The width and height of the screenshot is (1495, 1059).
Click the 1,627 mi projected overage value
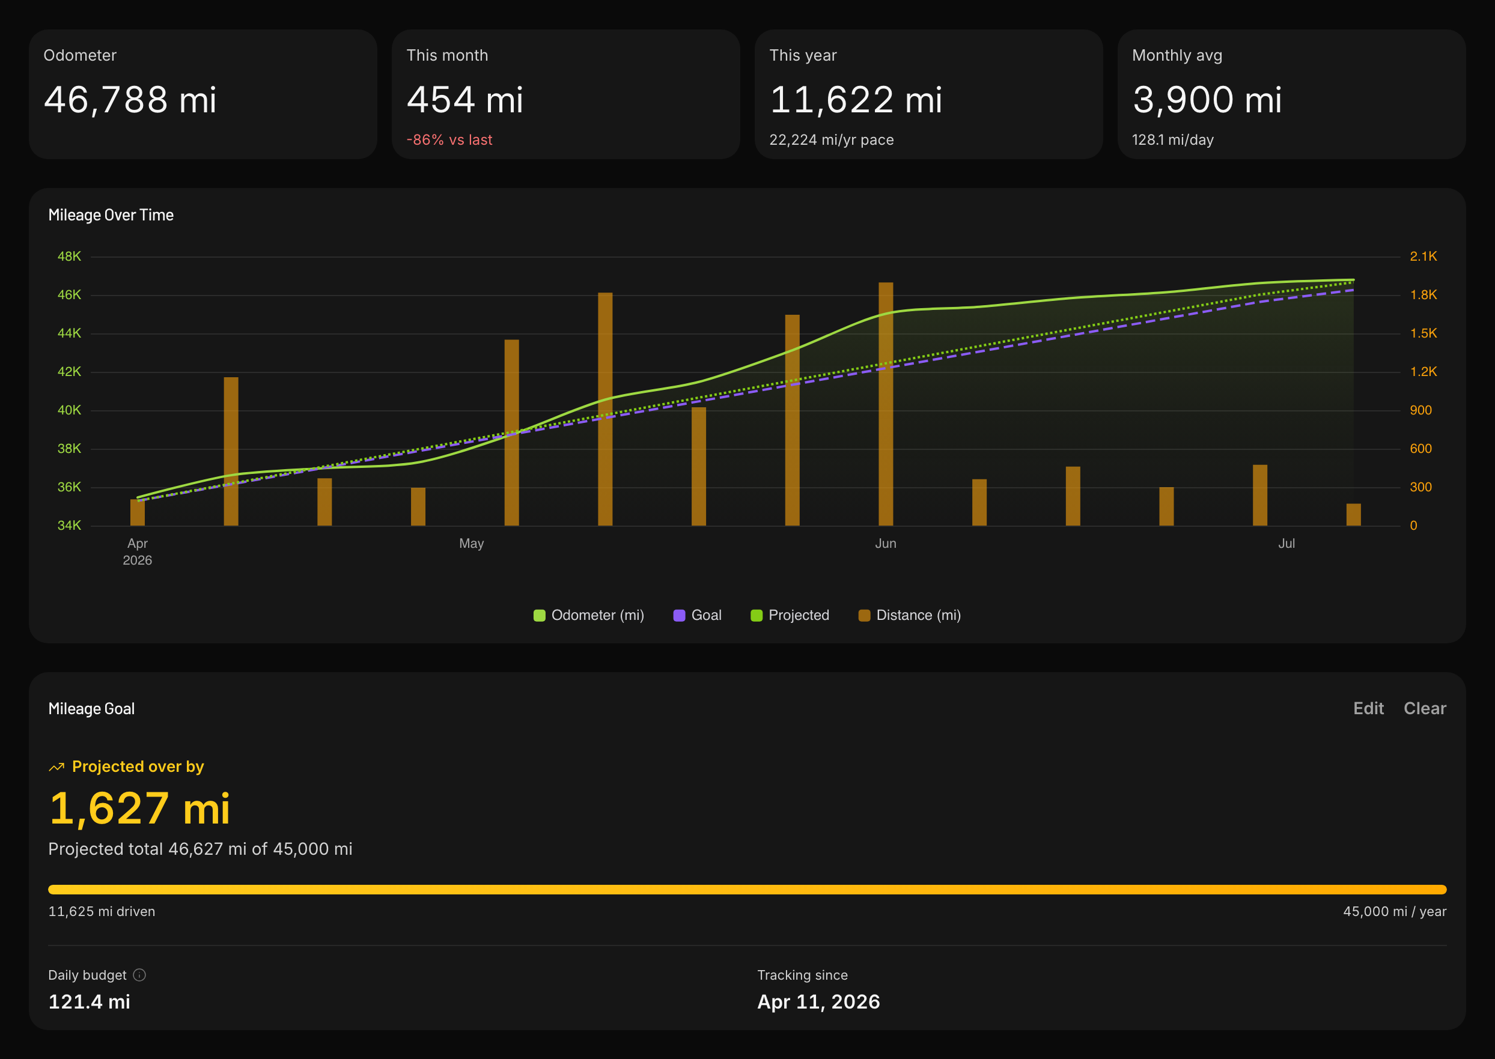[x=139, y=809]
